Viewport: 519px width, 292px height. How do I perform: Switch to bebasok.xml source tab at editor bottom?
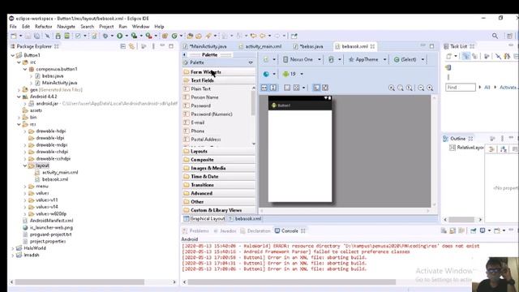point(245,218)
